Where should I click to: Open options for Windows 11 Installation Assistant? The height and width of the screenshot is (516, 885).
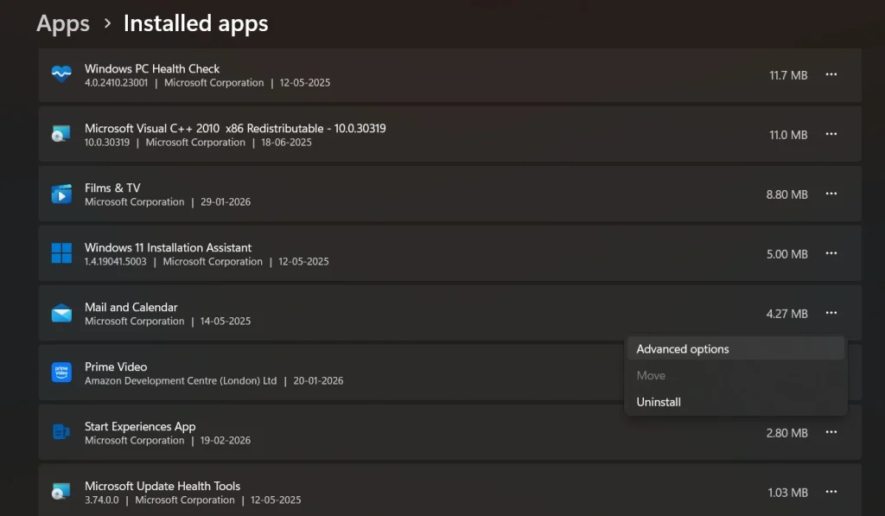[831, 253]
